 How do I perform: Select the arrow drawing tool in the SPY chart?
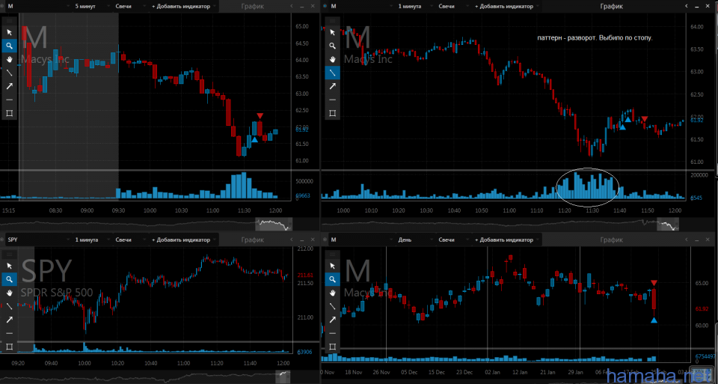tap(9, 320)
